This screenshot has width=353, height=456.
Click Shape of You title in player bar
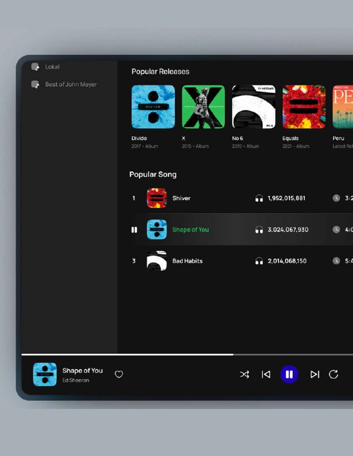point(82,370)
